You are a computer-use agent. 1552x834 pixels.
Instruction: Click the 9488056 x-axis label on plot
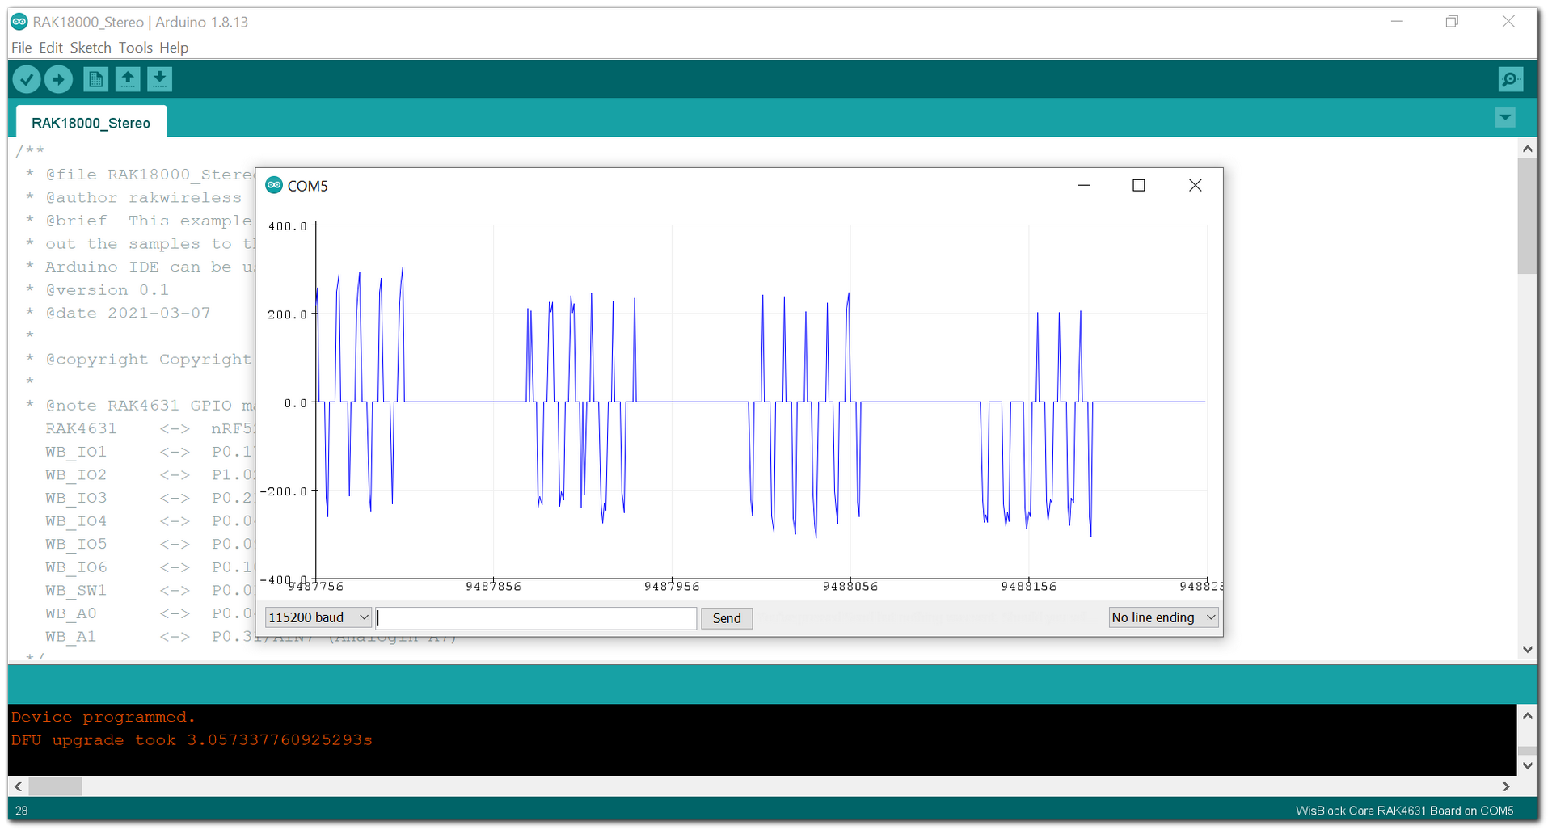pos(850,587)
